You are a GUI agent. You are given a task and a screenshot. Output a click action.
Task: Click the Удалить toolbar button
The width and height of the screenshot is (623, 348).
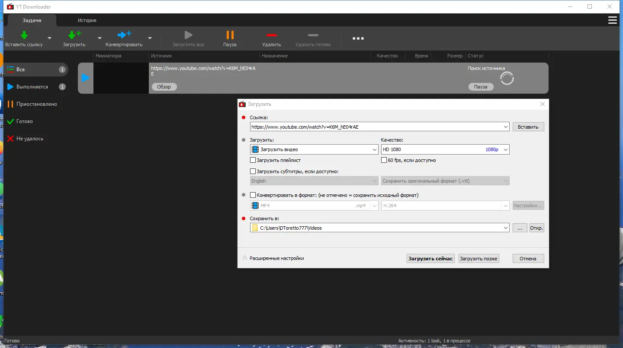(271, 38)
